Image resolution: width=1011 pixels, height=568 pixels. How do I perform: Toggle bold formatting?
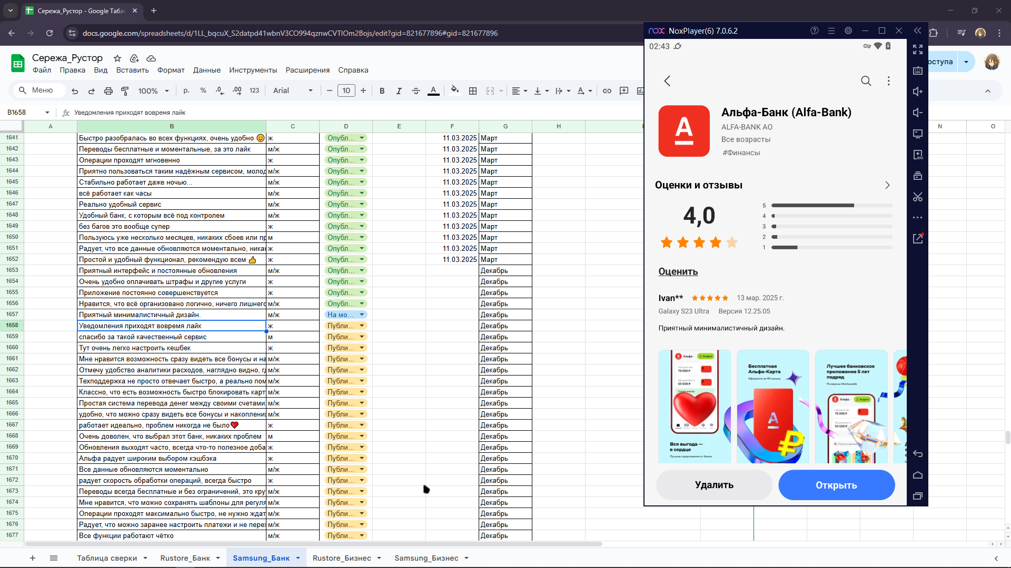[382, 91]
